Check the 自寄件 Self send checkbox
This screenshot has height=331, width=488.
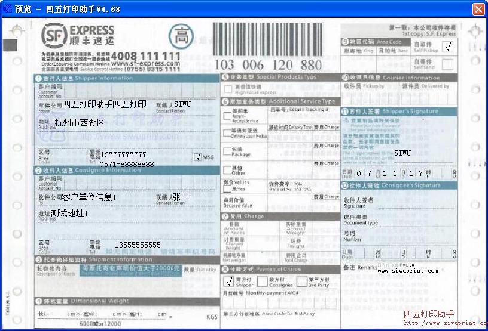pos(447,64)
